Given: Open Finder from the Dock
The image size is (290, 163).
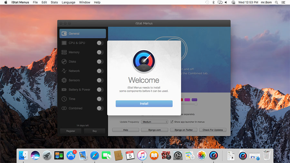Looking at the screenshot, I should pos(23,155).
